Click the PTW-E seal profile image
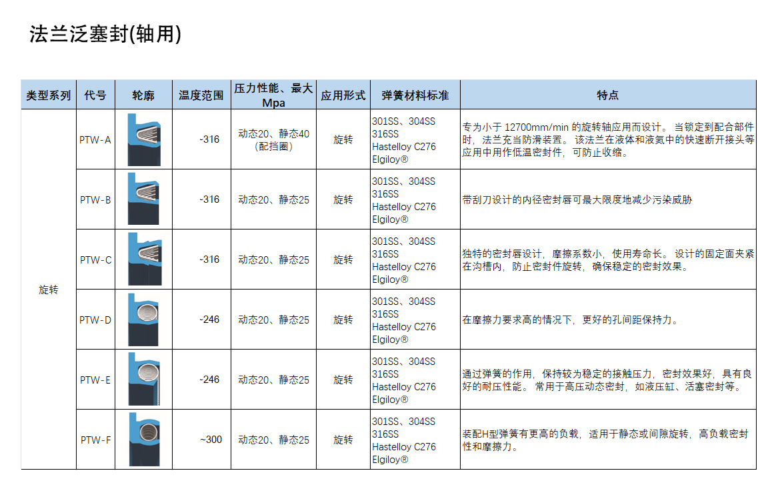The height and width of the screenshot is (491, 780). [x=144, y=379]
